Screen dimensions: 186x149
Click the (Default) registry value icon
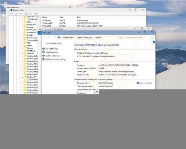tap(43, 20)
